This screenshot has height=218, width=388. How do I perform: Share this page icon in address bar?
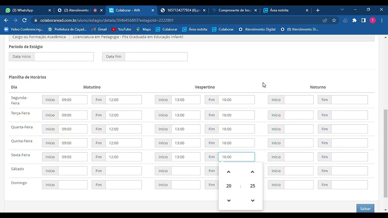[x=325, y=20]
